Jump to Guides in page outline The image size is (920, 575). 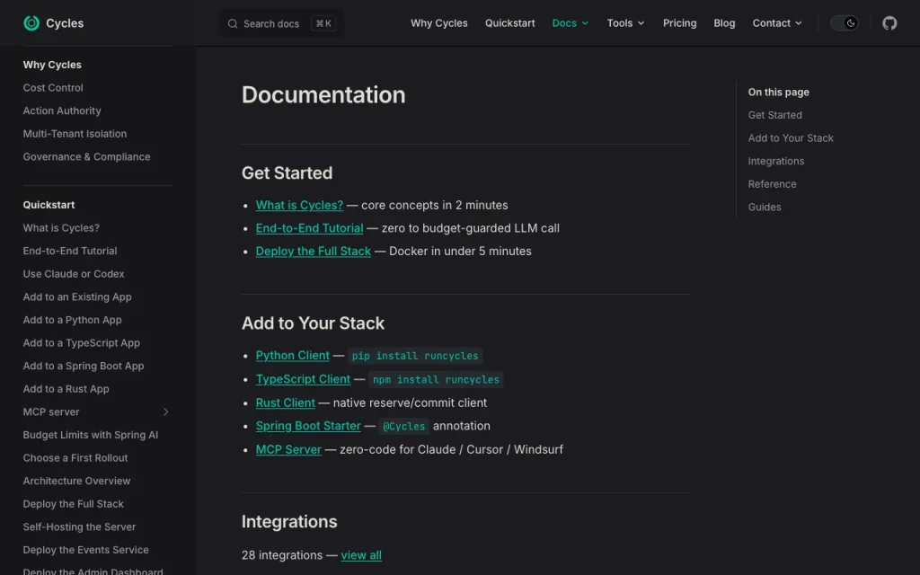765,207
